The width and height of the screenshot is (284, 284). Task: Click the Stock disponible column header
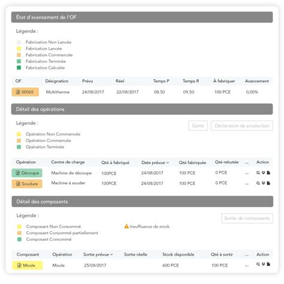tap(178, 255)
